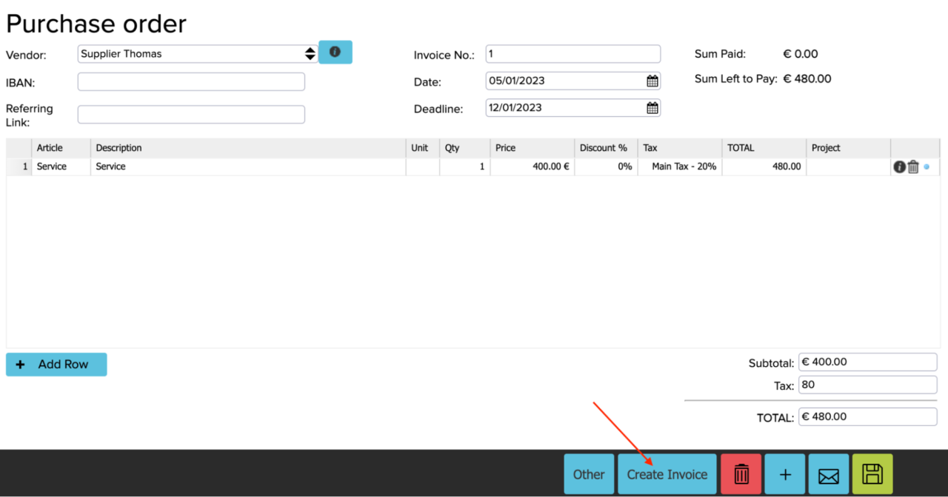Click the Description column header

coord(118,148)
